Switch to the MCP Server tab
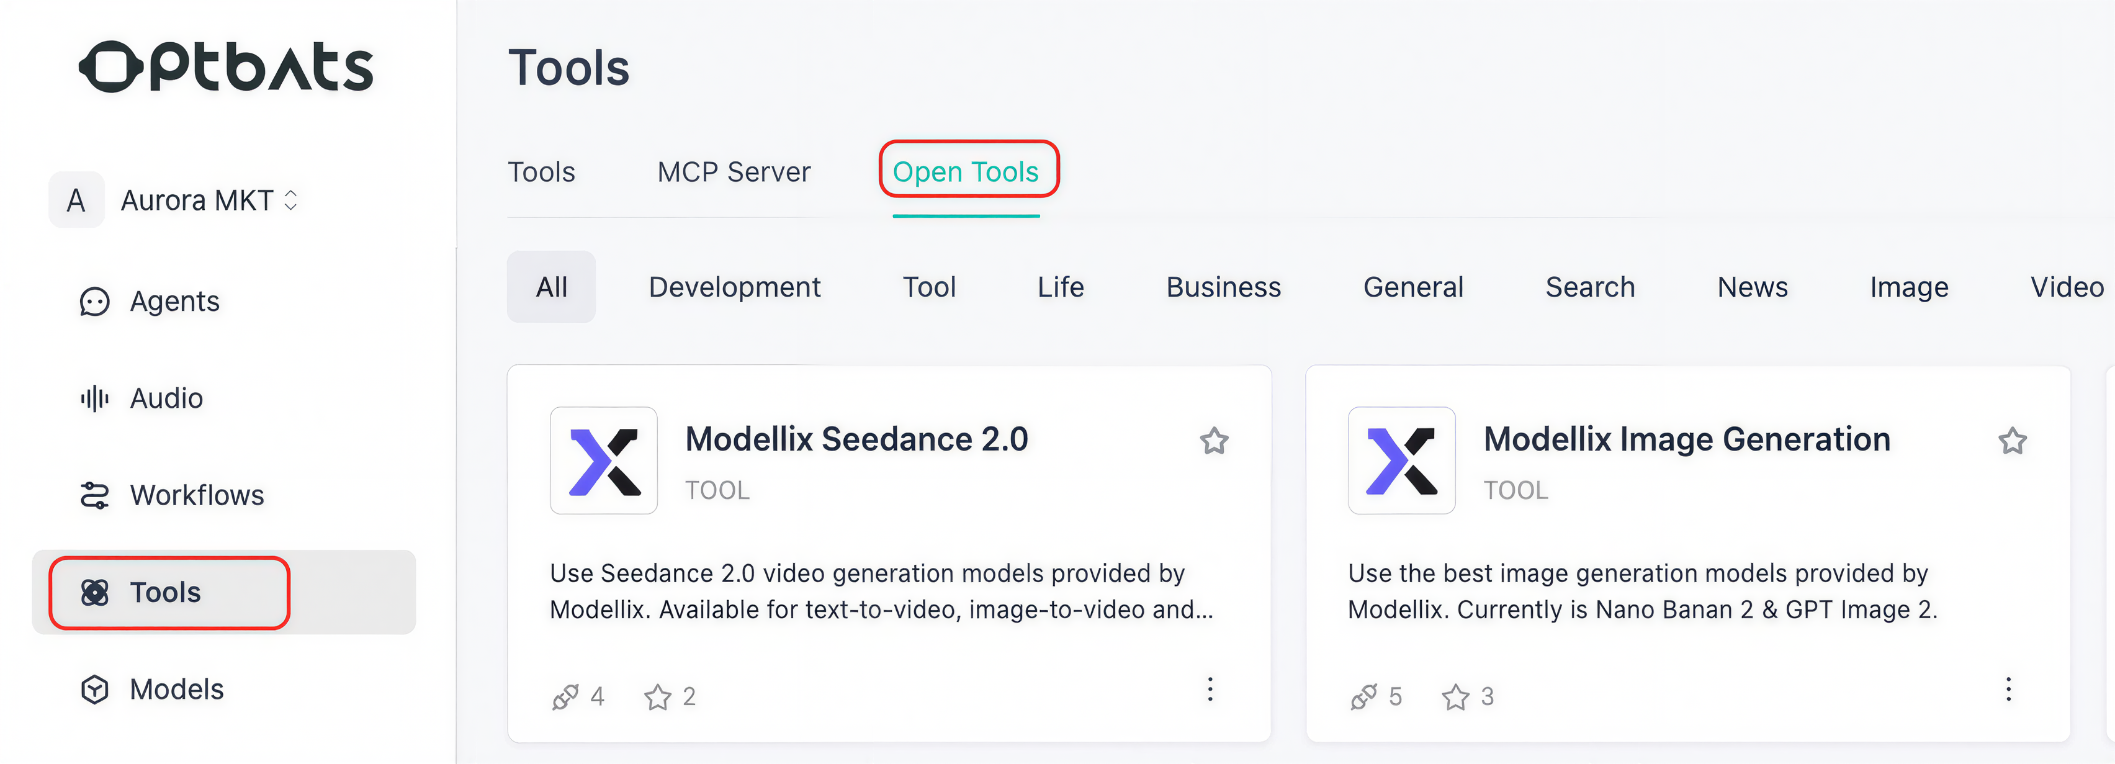Image resolution: width=2115 pixels, height=764 pixels. (x=733, y=172)
